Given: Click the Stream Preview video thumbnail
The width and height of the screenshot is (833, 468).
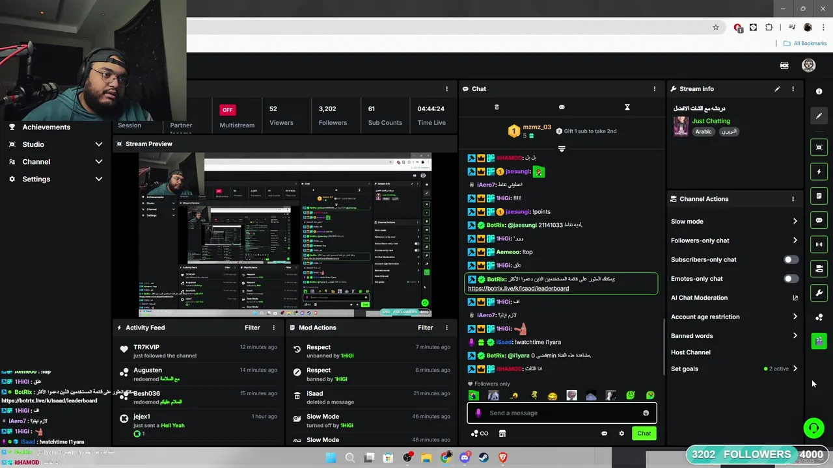Looking at the screenshot, I should (x=286, y=235).
